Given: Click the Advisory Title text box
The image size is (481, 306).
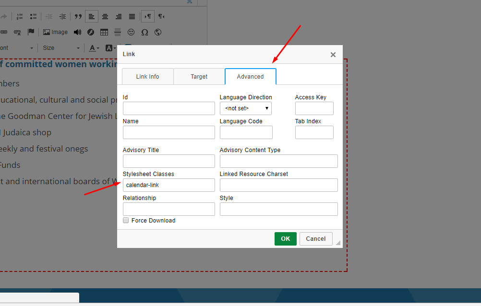Looking at the screenshot, I should point(169,161).
